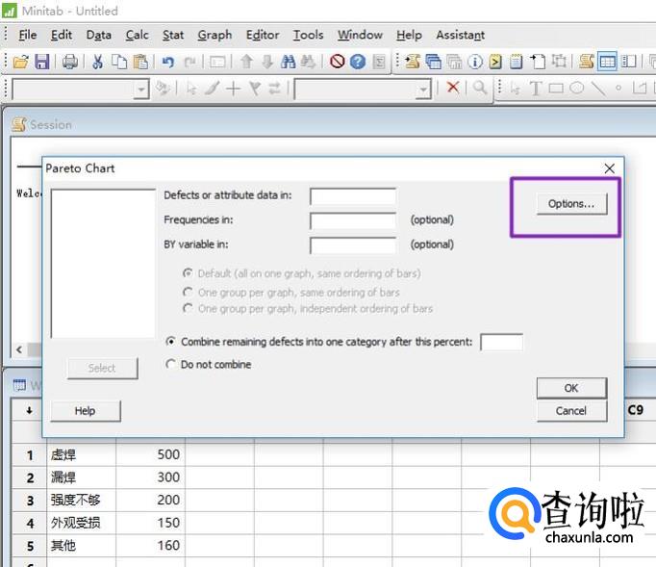Click the Show Info blue 'i' icon
This screenshot has height=567, width=656.
[x=475, y=62]
